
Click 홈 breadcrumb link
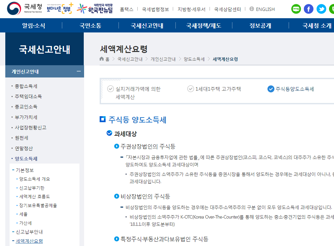[107, 59]
